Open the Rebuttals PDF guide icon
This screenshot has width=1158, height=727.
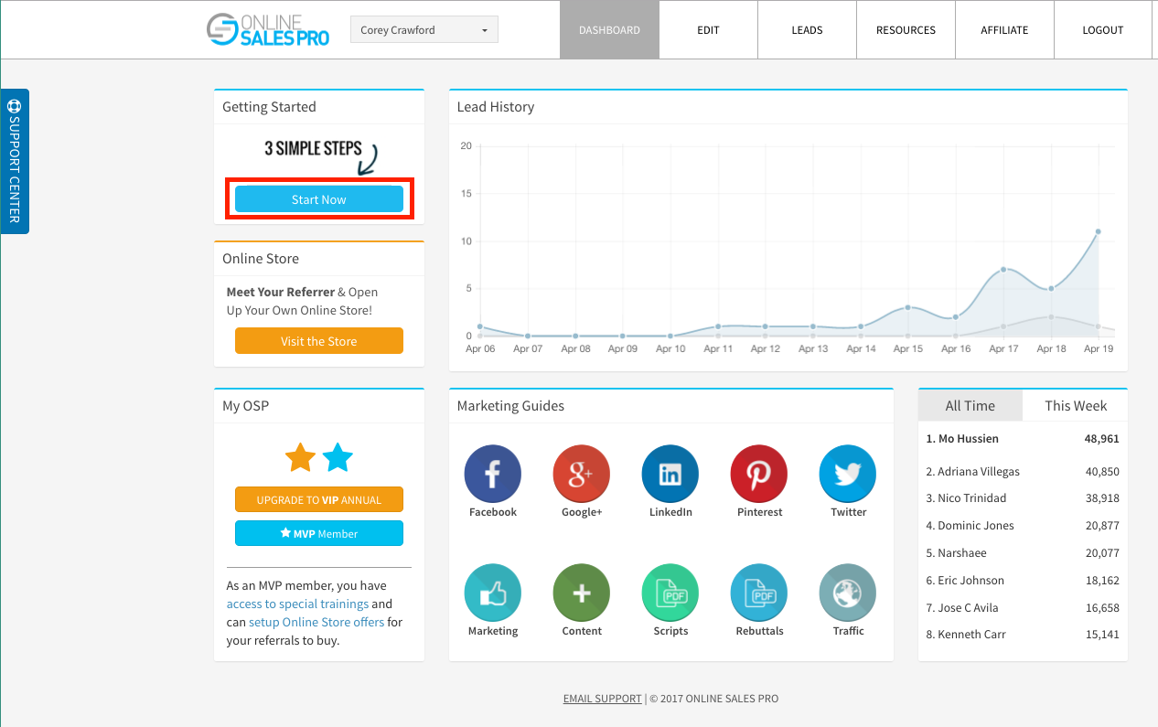[x=758, y=593]
